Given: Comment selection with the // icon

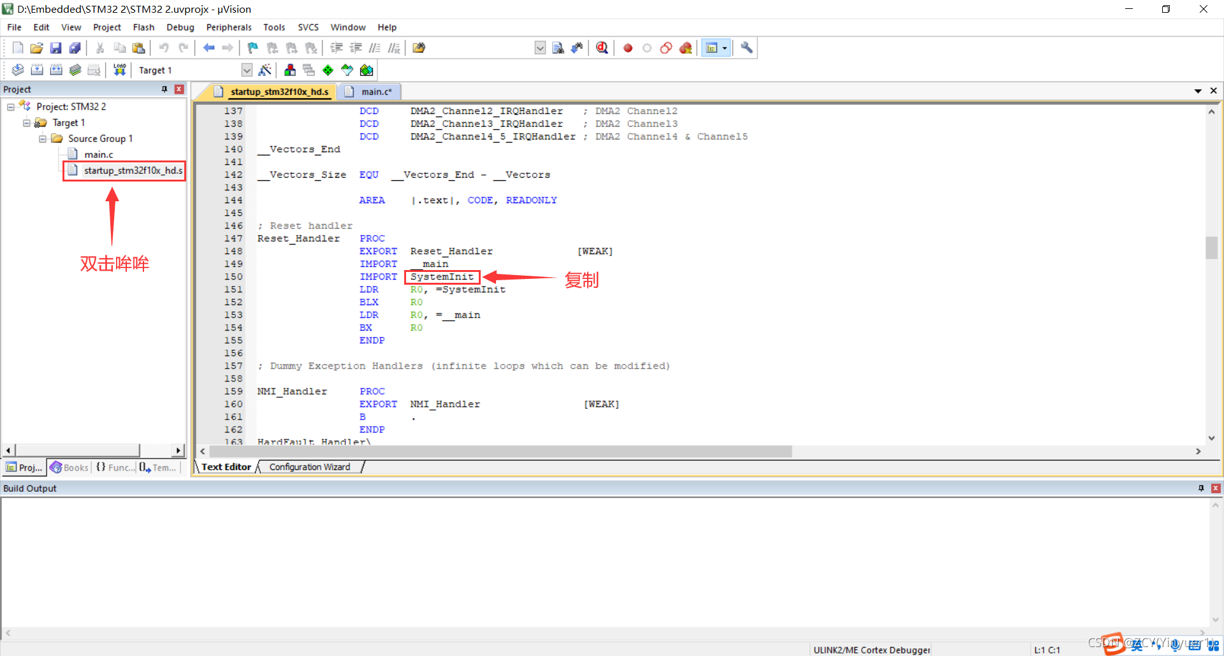Looking at the screenshot, I should (x=375, y=48).
